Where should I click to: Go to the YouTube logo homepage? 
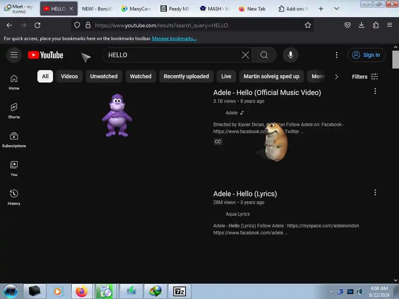click(46, 55)
